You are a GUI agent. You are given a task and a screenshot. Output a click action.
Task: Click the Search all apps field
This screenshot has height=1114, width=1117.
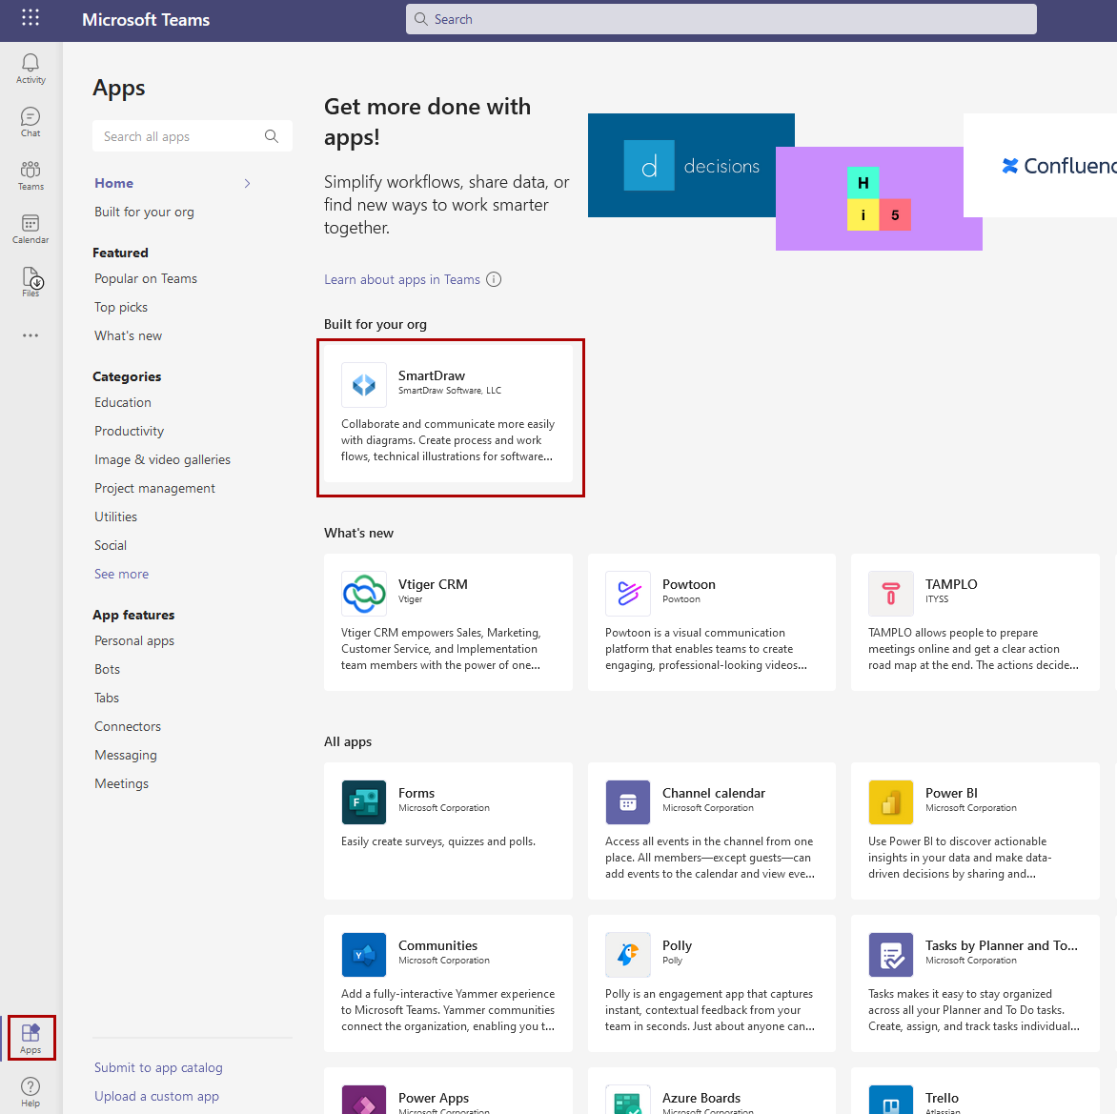[181, 136]
